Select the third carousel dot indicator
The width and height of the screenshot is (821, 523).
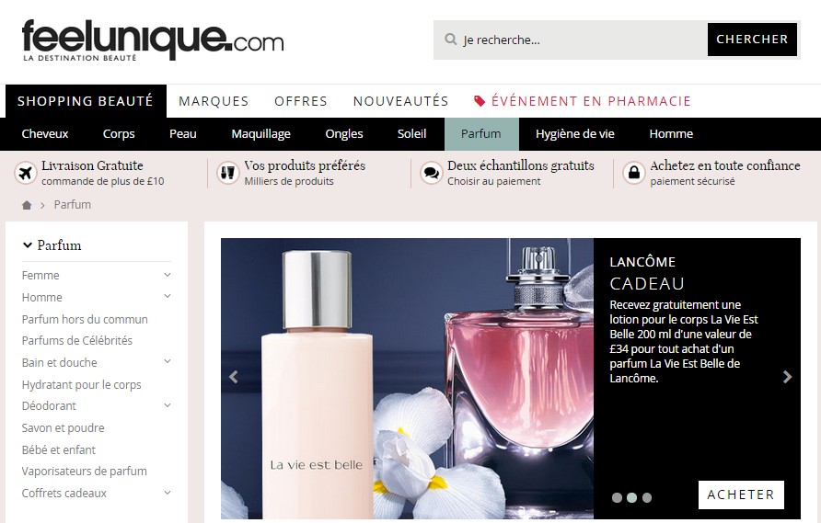click(x=647, y=497)
